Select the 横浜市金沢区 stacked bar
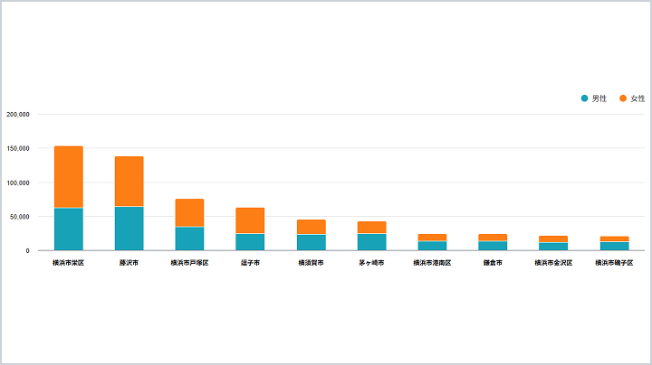The image size is (652, 365). pos(553,243)
